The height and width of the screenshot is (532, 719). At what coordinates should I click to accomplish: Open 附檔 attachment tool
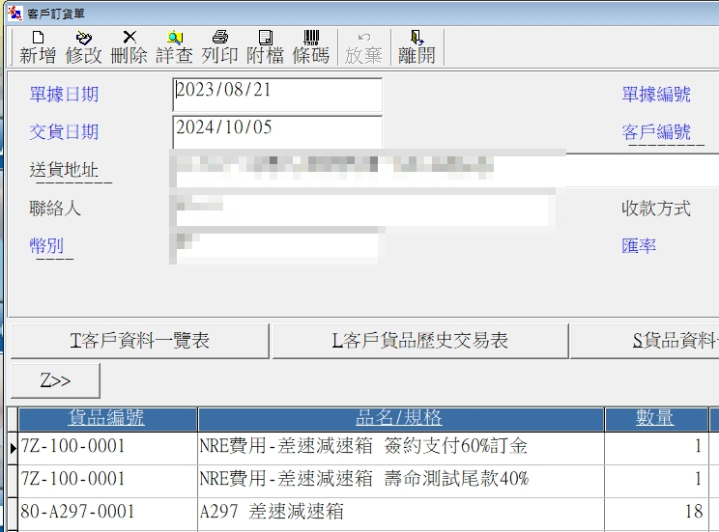coord(265,47)
